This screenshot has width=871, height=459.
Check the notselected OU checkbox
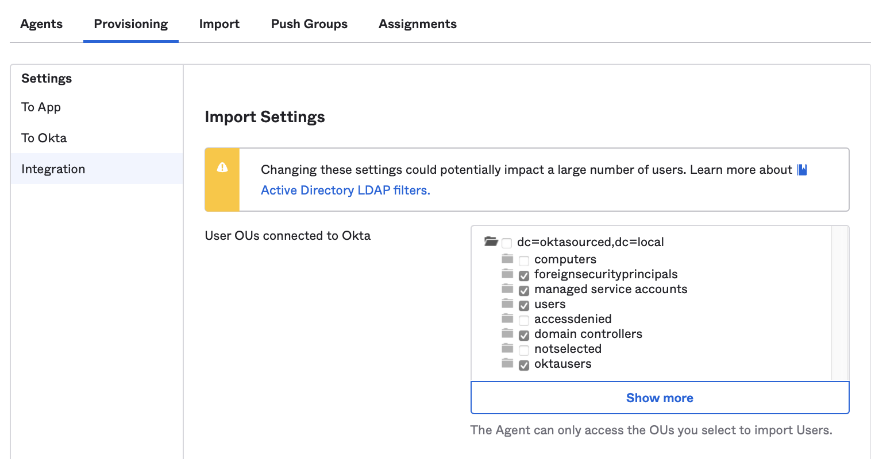point(524,351)
